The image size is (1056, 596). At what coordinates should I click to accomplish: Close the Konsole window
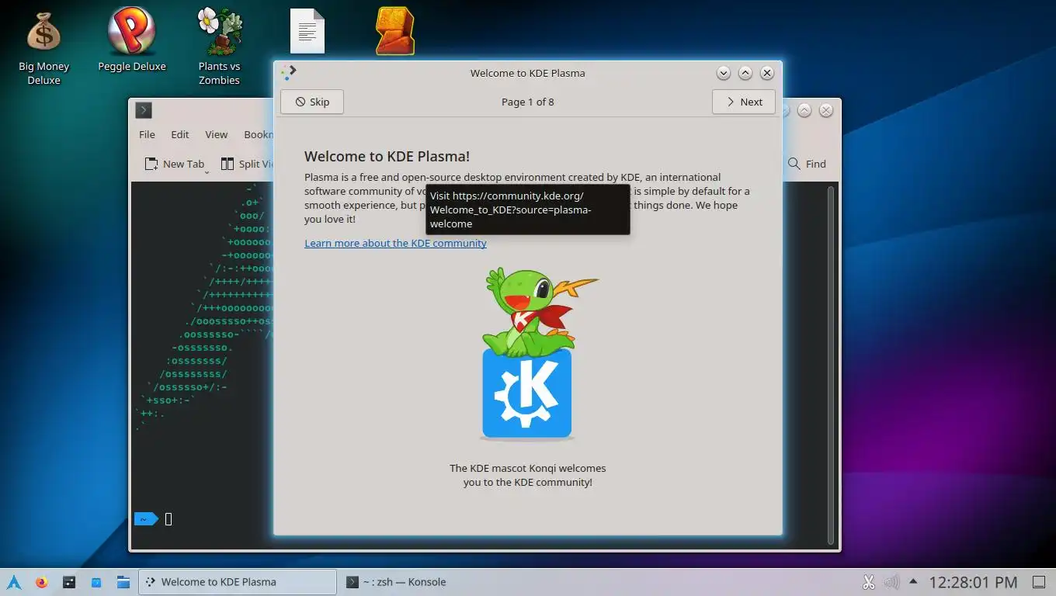[x=826, y=110]
